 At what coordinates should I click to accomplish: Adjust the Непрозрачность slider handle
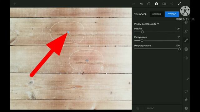pos(179,49)
